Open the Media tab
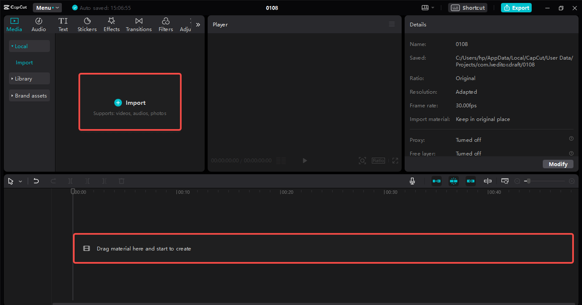The width and height of the screenshot is (582, 305). point(14,25)
